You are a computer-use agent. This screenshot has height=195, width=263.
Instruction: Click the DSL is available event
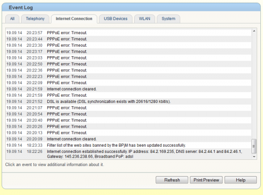tap(128, 101)
